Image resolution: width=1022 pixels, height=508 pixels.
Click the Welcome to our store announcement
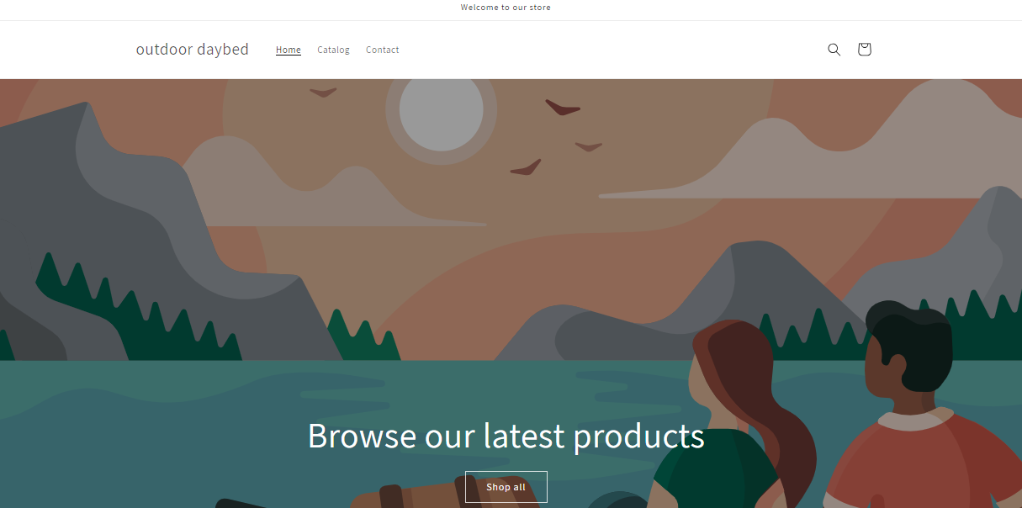(506, 8)
